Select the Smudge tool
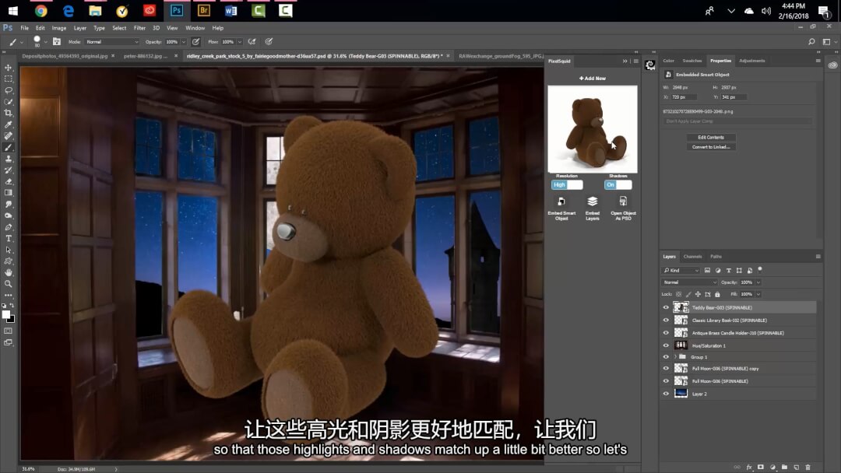The width and height of the screenshot is (841, 473). coord(8,204)
